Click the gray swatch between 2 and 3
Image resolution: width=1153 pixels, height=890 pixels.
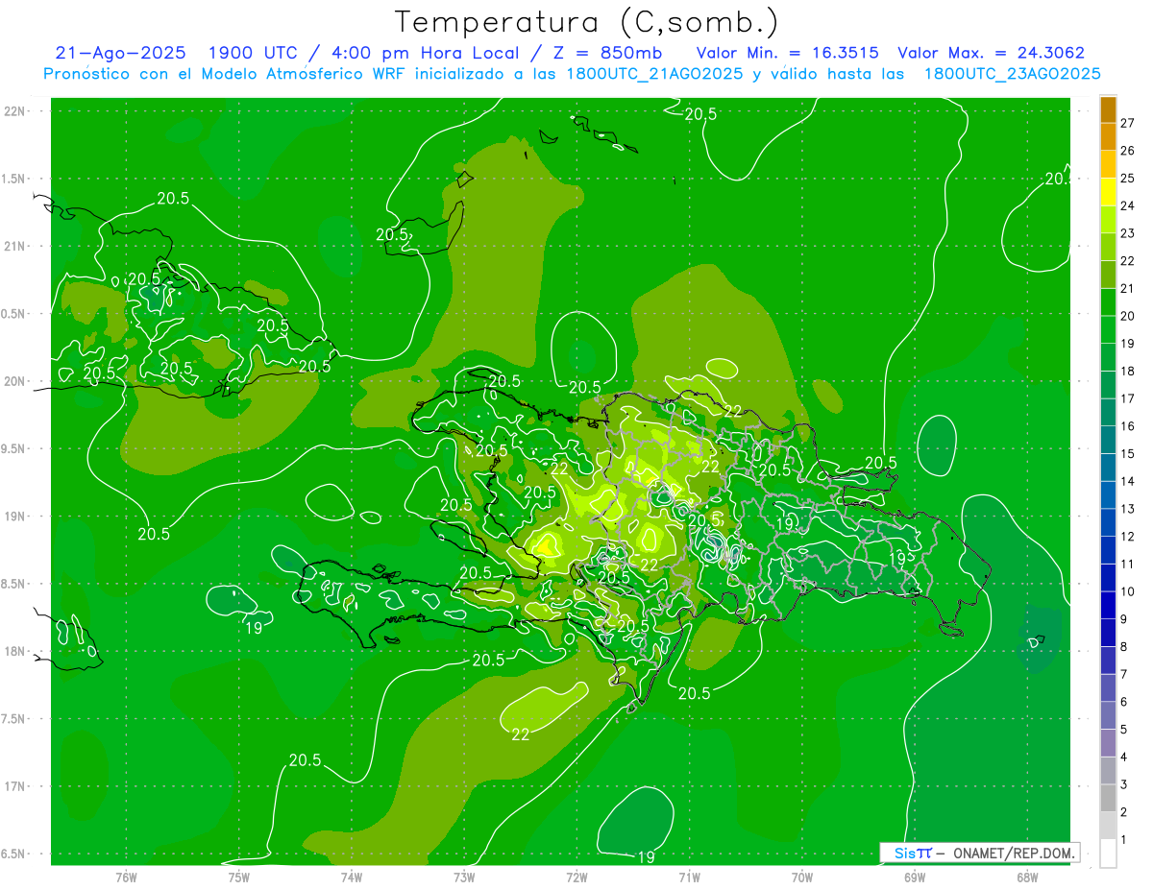coord(1108,798)
